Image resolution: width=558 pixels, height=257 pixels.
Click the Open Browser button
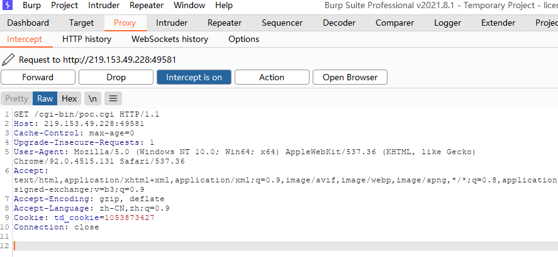click(x=350, y=77)
